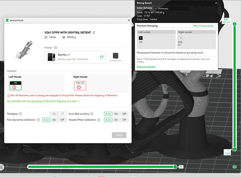Click the horizontal move slider handle
Viewport: 241px width, 177px height.
pos(175,167)
